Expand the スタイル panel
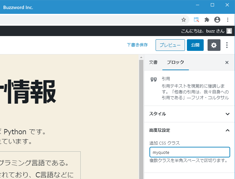Screen dimensions: 235x179 pyautogui.click(x=189, y=114)
